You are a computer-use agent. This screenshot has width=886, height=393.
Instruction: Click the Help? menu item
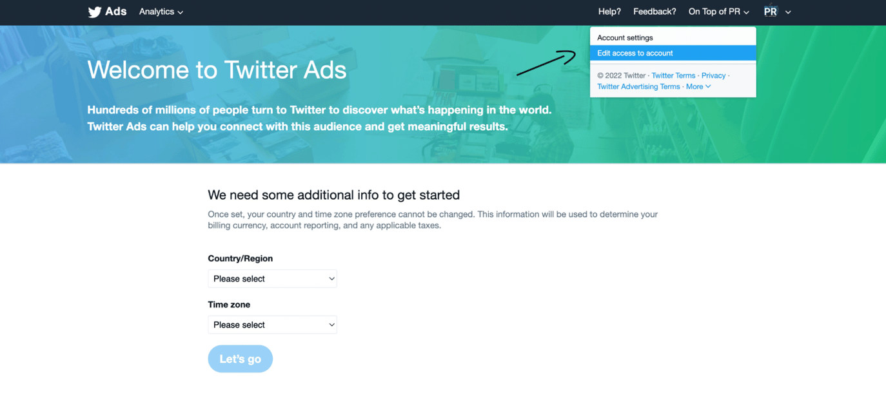(x=609, y=11)
